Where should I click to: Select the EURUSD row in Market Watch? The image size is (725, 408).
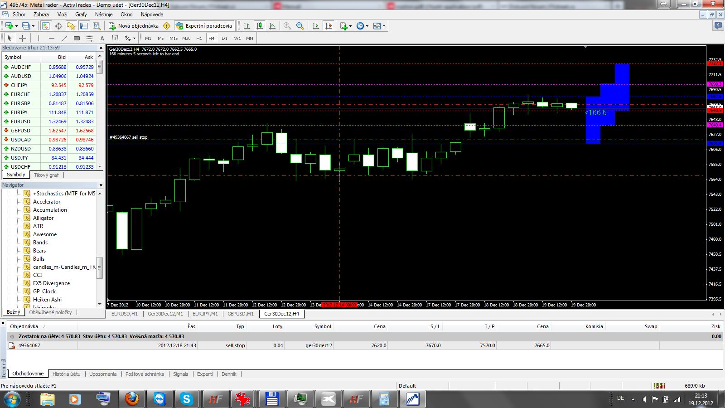[49, 121]
